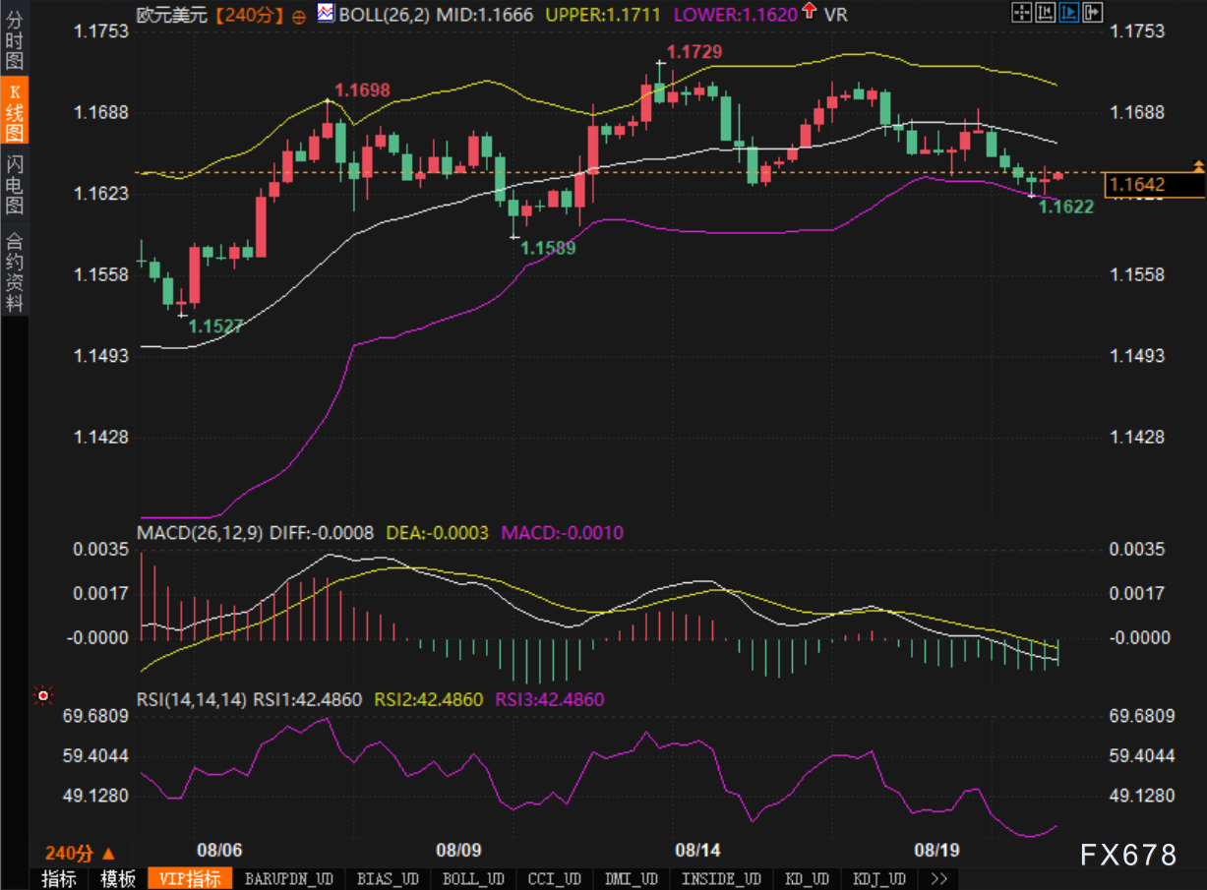Click the orange double-arrow price alert icon
This screenshot has height=890, width=1207.
point(1198,163)
